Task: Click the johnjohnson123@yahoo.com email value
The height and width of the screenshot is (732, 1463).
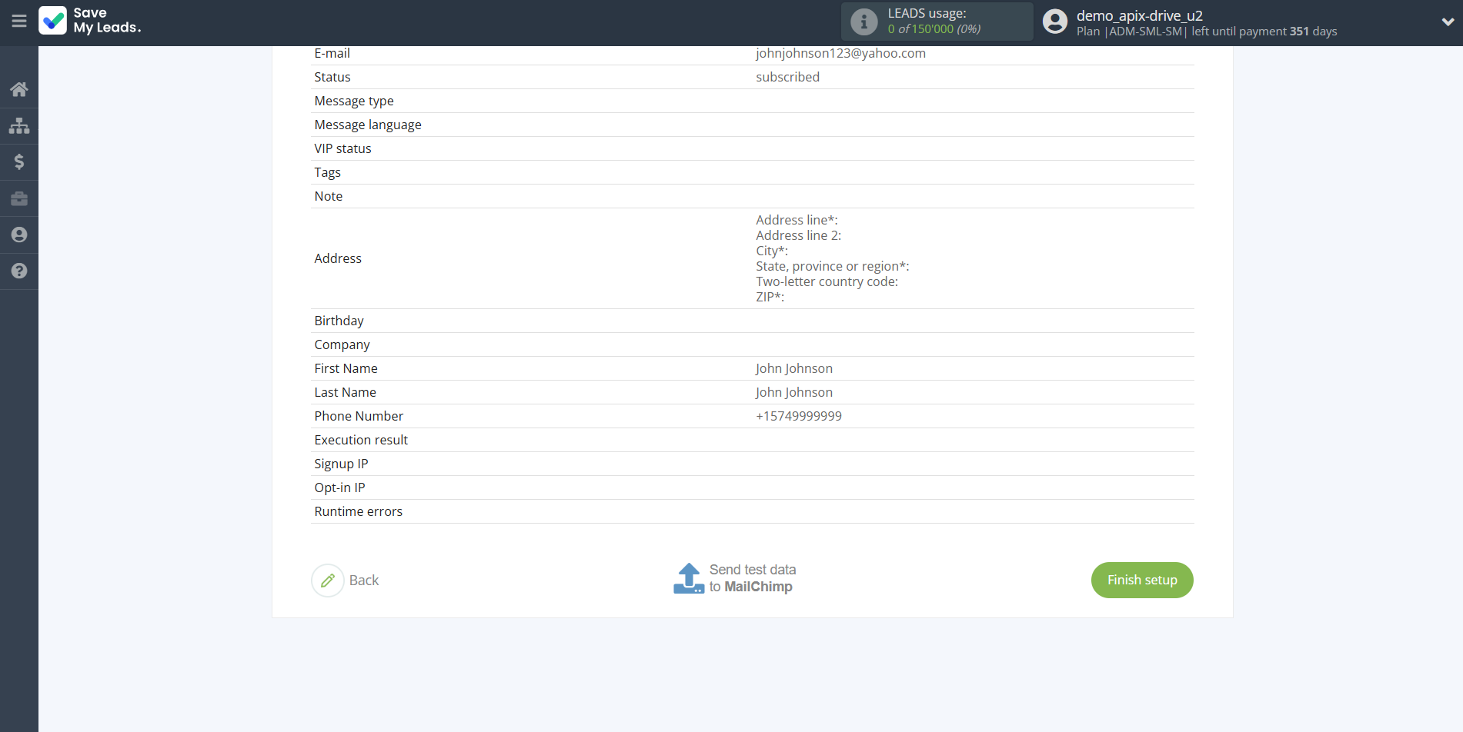Action: (840, 53)
